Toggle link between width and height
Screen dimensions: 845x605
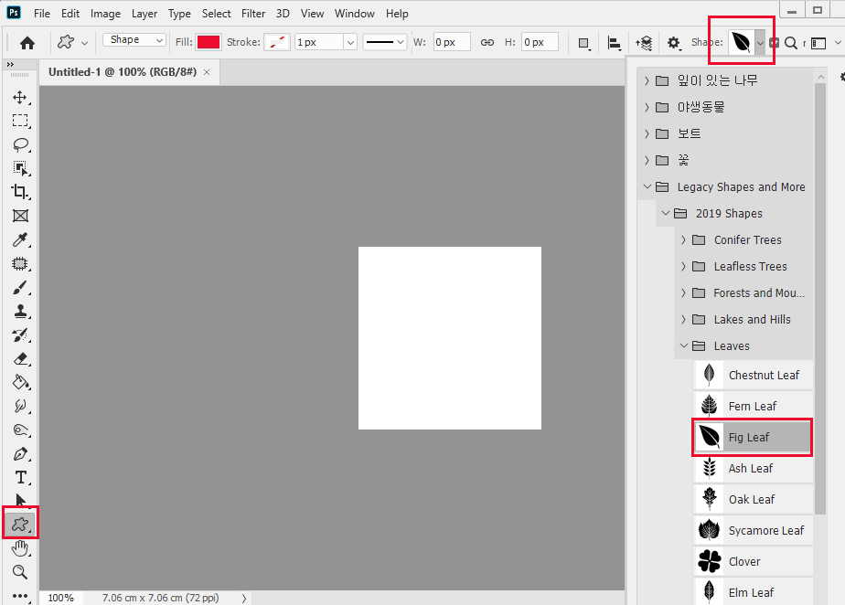(487, 42)
